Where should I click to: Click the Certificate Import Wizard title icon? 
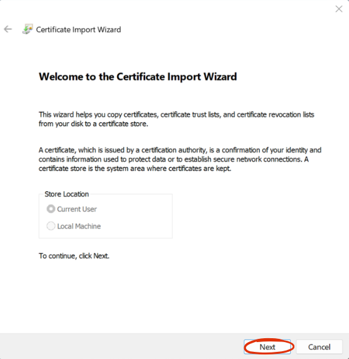[x=27, y=29]
